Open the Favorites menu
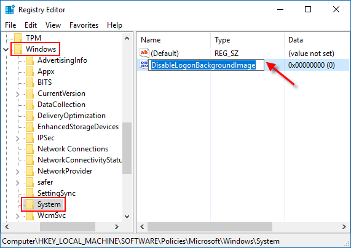 point(84,25)
